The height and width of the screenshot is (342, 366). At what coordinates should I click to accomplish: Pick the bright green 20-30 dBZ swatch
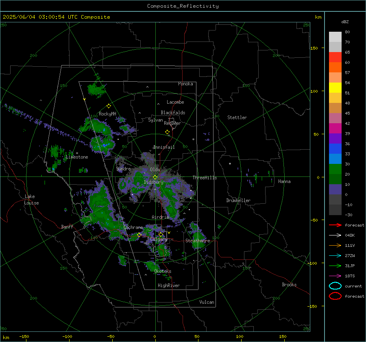click(335, 169)
